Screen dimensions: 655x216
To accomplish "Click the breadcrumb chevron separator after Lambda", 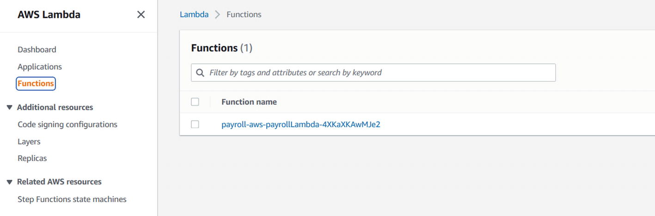I will coord(217,15).
